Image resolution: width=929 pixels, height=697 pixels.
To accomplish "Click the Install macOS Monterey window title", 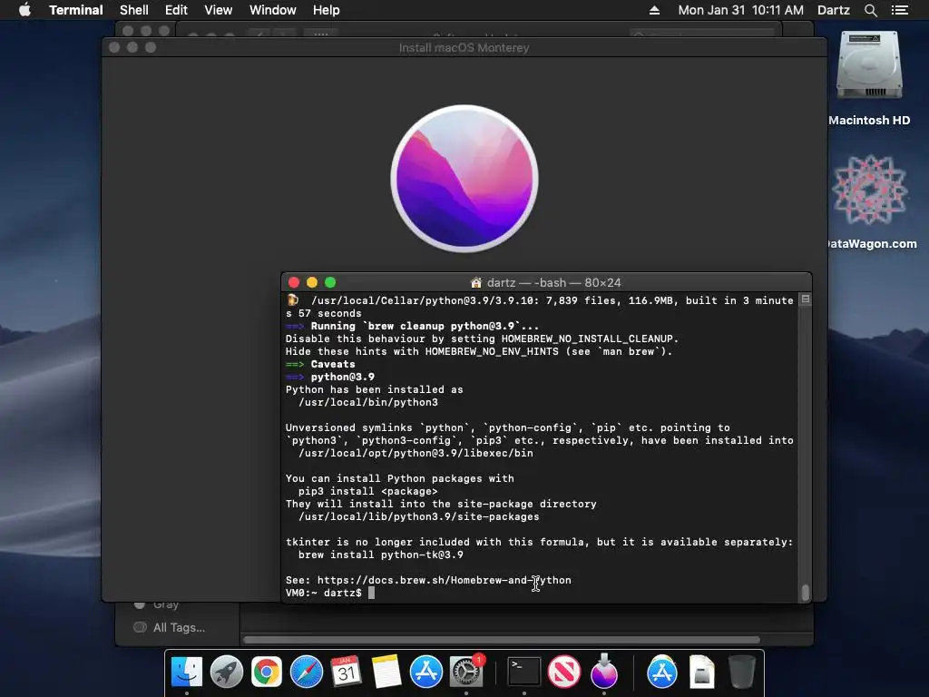I will tap(464, 47).
